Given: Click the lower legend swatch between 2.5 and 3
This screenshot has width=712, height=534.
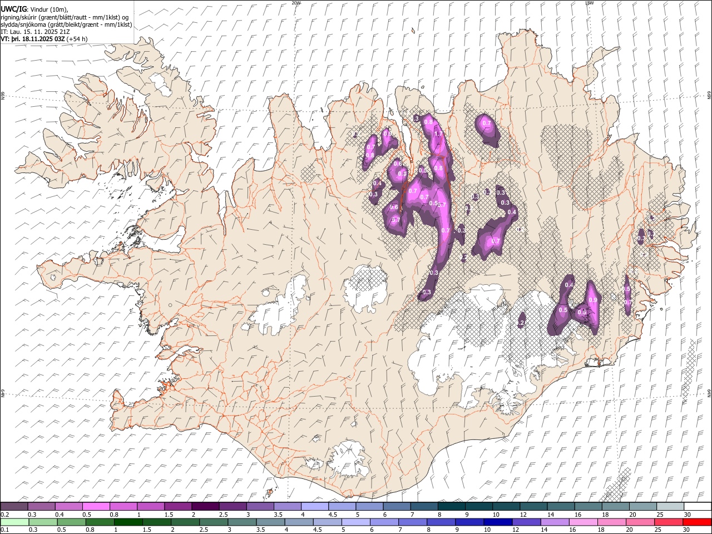Looking at the screenshot, I should click(214, 522).
